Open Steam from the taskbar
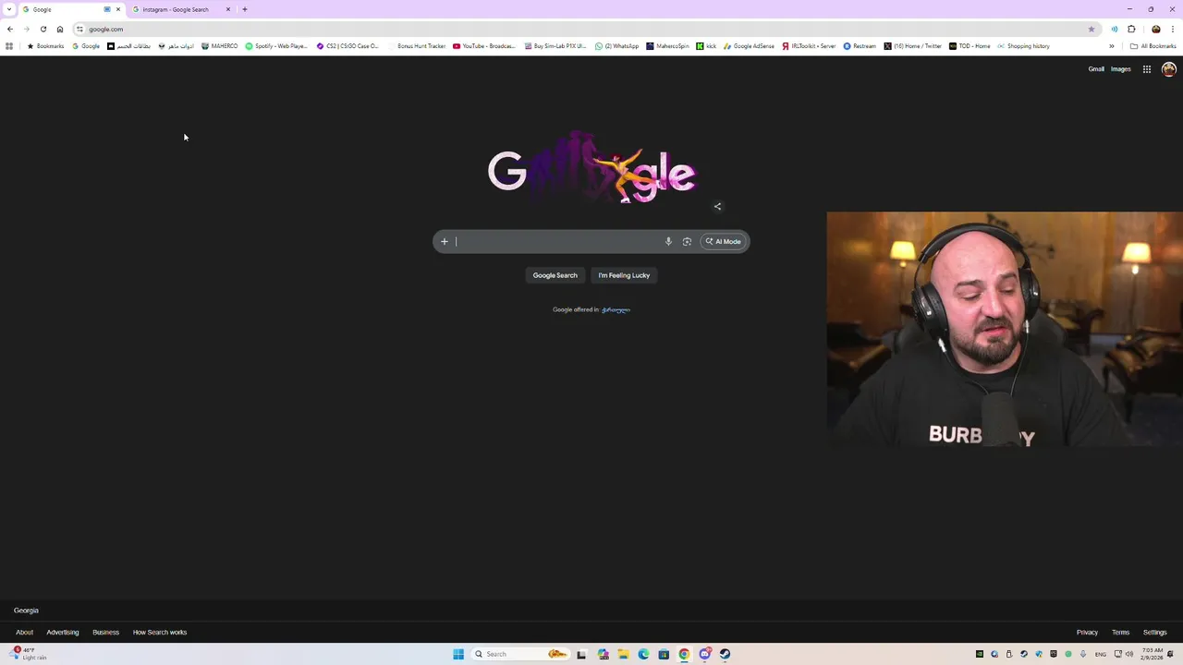Screen dimensions: 1183x665 [x=725, y=654]
